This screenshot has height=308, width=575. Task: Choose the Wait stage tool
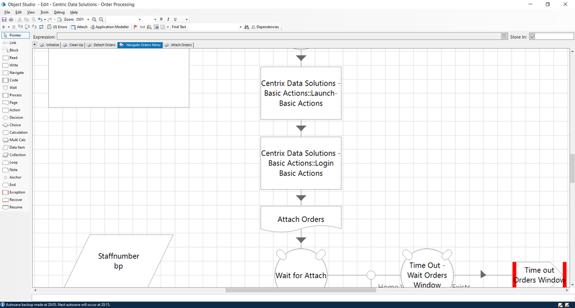click(13, 87)
